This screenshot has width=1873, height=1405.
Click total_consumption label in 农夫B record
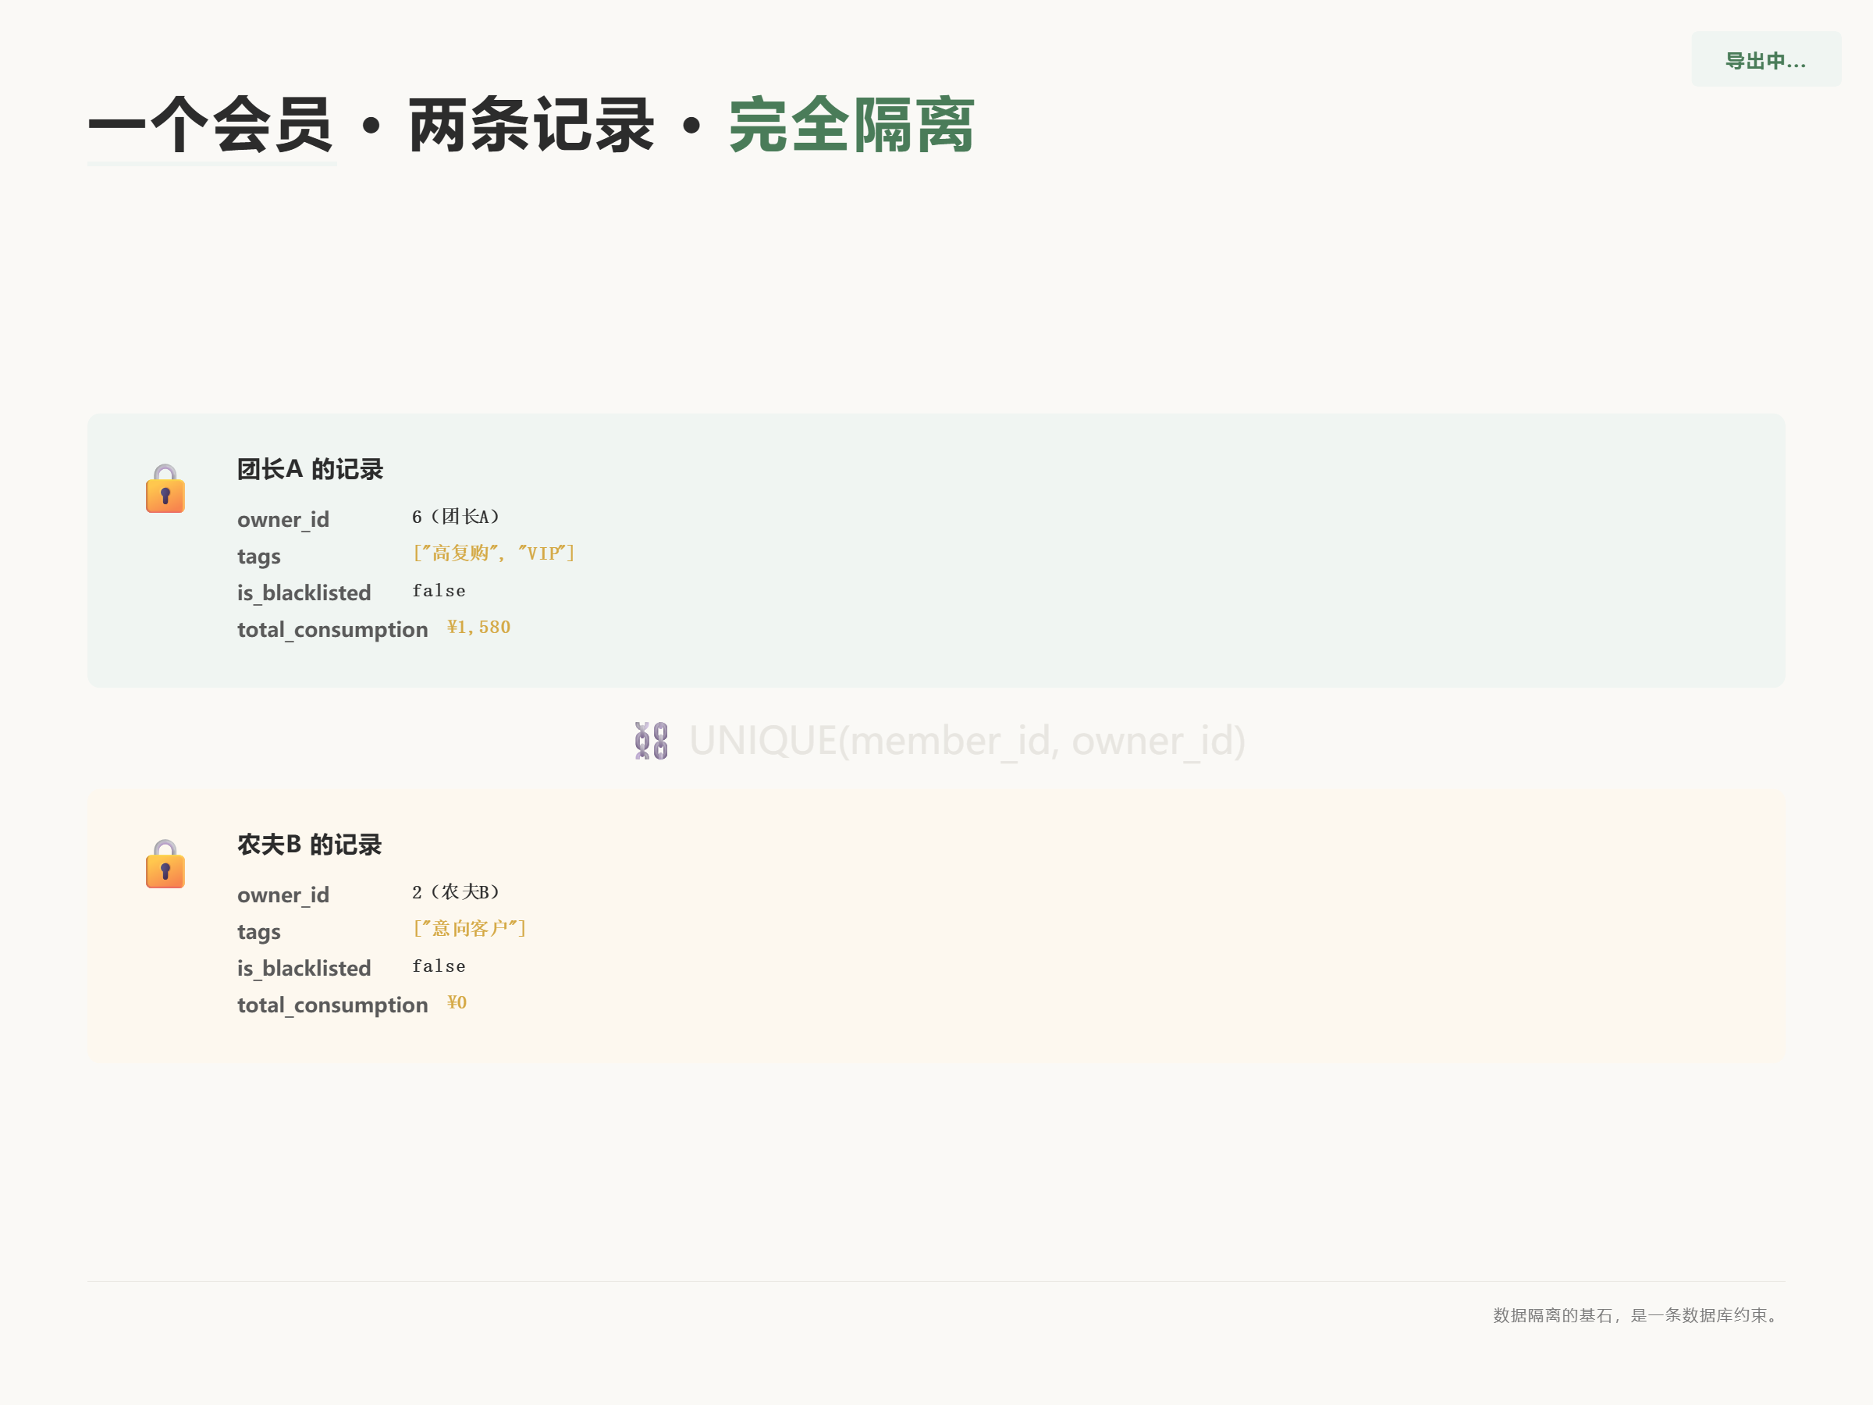(332, 1005)
